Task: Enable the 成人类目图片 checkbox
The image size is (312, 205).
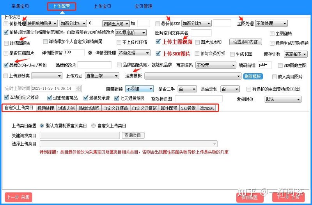Action: pos(275,77)
